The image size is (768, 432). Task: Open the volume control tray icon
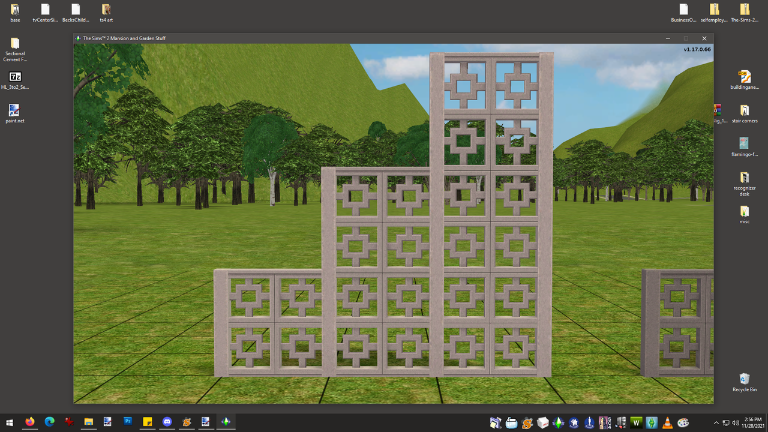(x=736, y=422)
